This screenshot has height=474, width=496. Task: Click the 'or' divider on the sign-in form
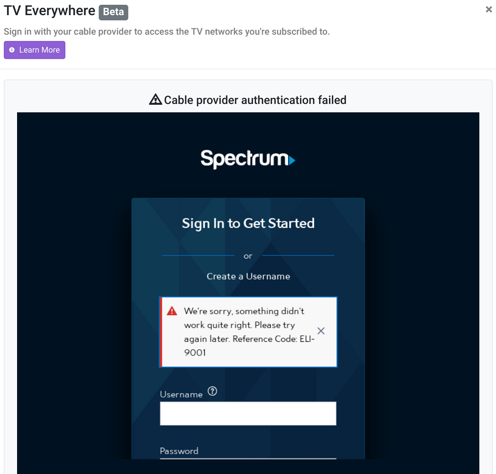tap(248, 255)
